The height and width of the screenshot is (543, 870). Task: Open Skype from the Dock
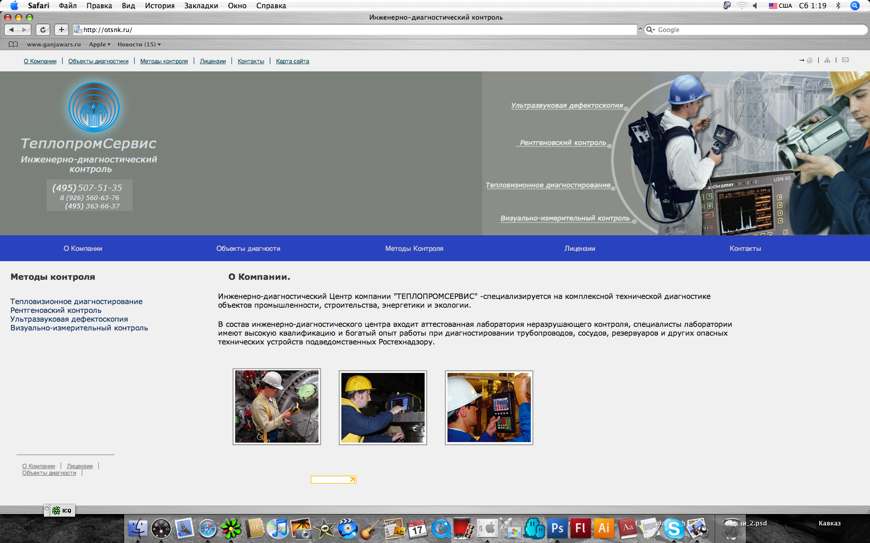click(x=674, y=529)
